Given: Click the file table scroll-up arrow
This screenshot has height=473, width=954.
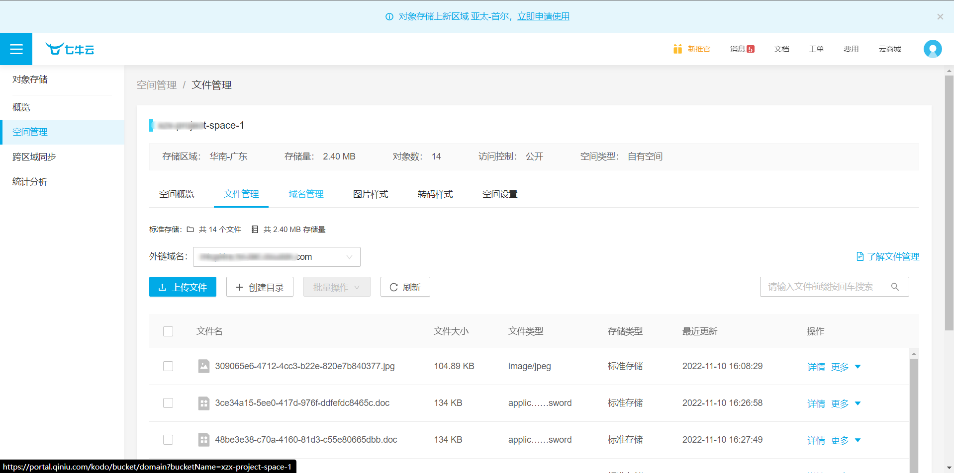Looking at the screenshot, I should click(914, 354).
